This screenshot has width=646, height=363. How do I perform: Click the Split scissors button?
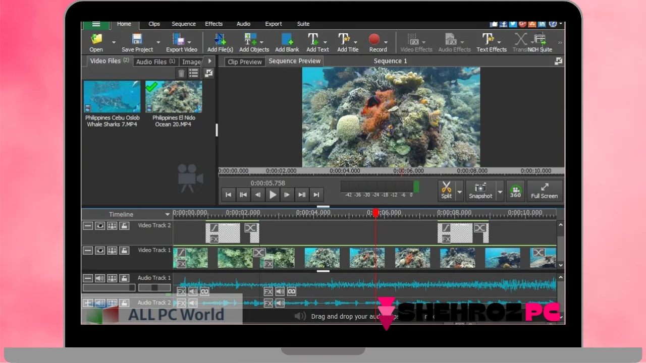click(446, 191)
